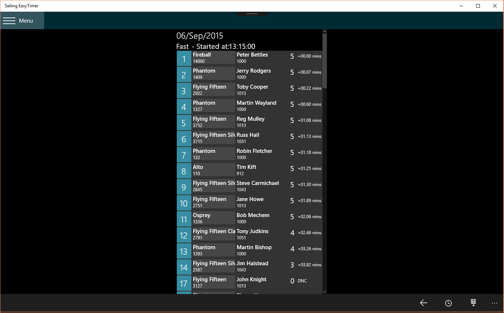This screenshot has height=313, width=504.
Task: Click the hamburger icon beside Menu
Action: coord(9,20)
